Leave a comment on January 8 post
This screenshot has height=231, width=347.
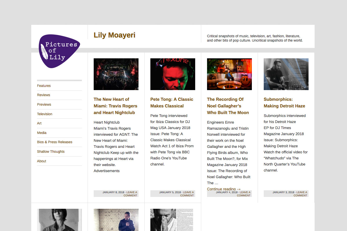click(131, 194)
